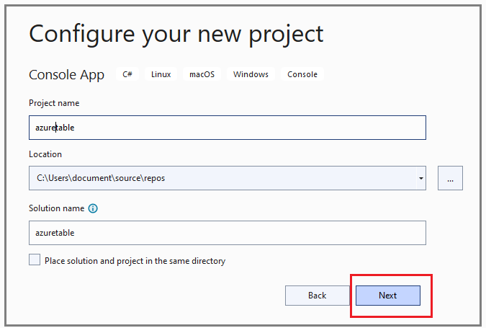This screenshot has width=486, height=328.
Task: Click the Location label
Action: click(45, 154)
